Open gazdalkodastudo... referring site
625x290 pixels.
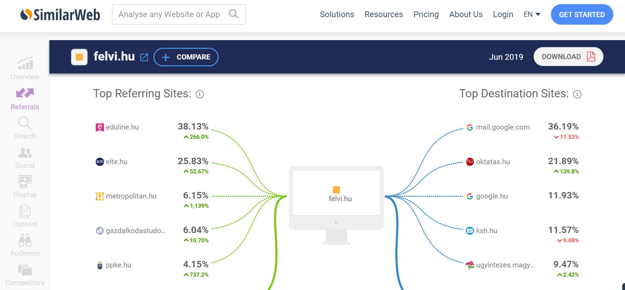(x=136, y=231)
